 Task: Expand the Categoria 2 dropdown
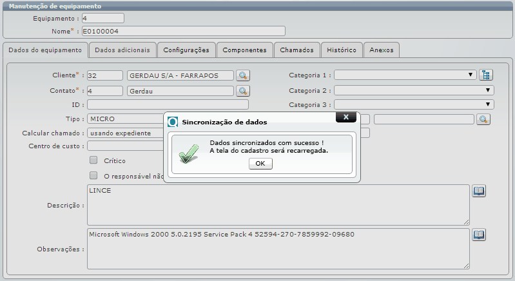(413, 90)
